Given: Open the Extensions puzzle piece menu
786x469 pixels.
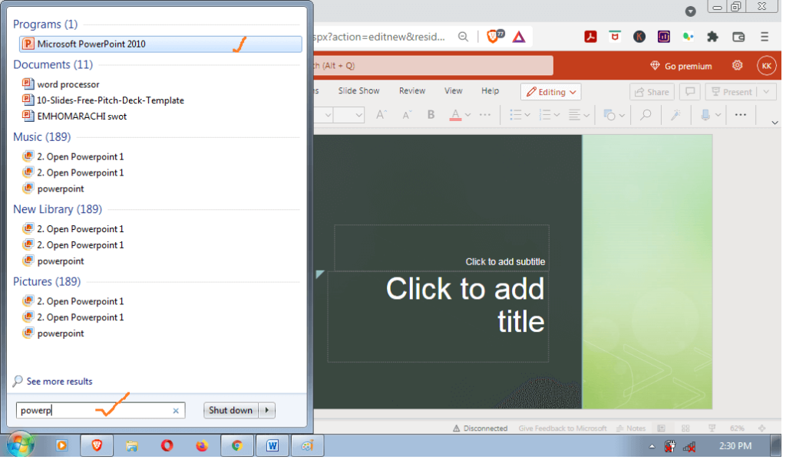Looking at the screenshot, I should tap(712, 37).
